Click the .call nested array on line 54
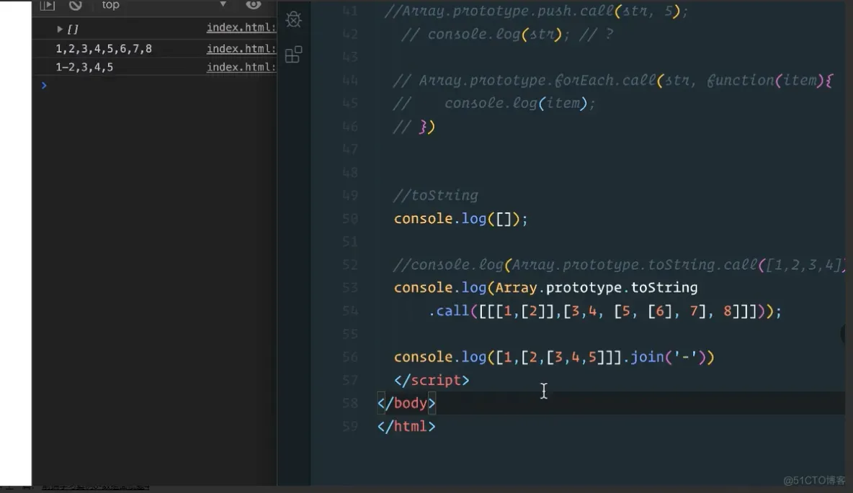This screenshot has width=853, height=493. click(605, 312)
